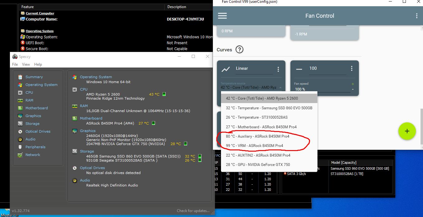Click Check for updates link in Speccy
The height and width of the screenshot is (217, 423).
coord(193,211)
